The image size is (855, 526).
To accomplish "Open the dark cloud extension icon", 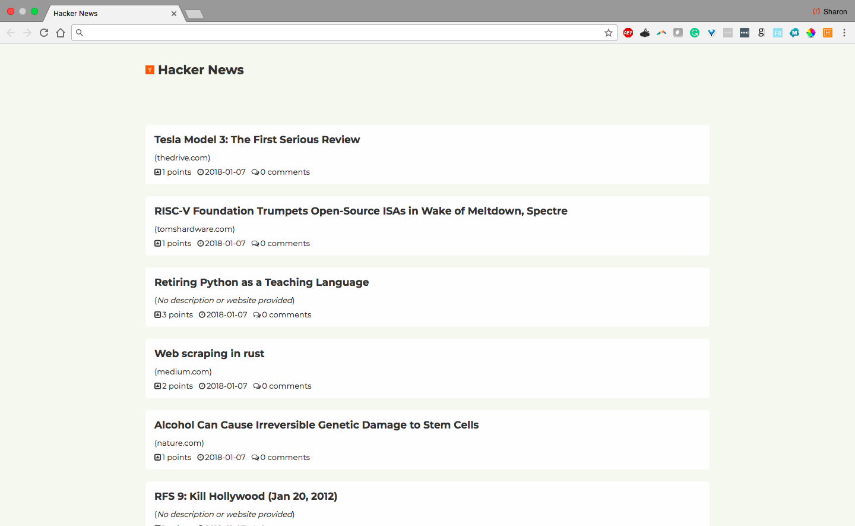I will (645, 33).
